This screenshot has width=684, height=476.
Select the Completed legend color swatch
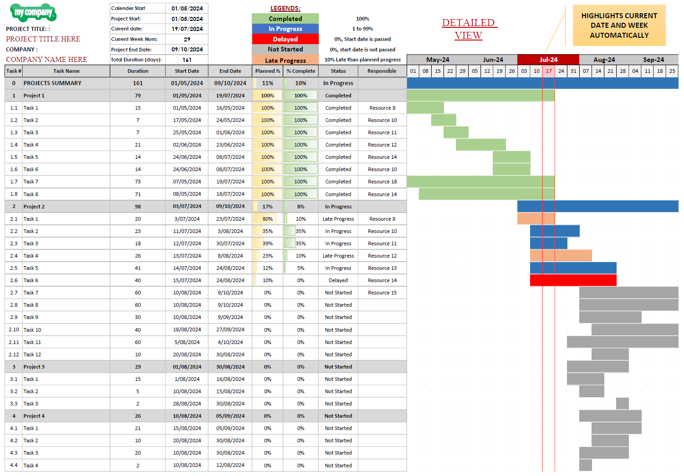285,19
